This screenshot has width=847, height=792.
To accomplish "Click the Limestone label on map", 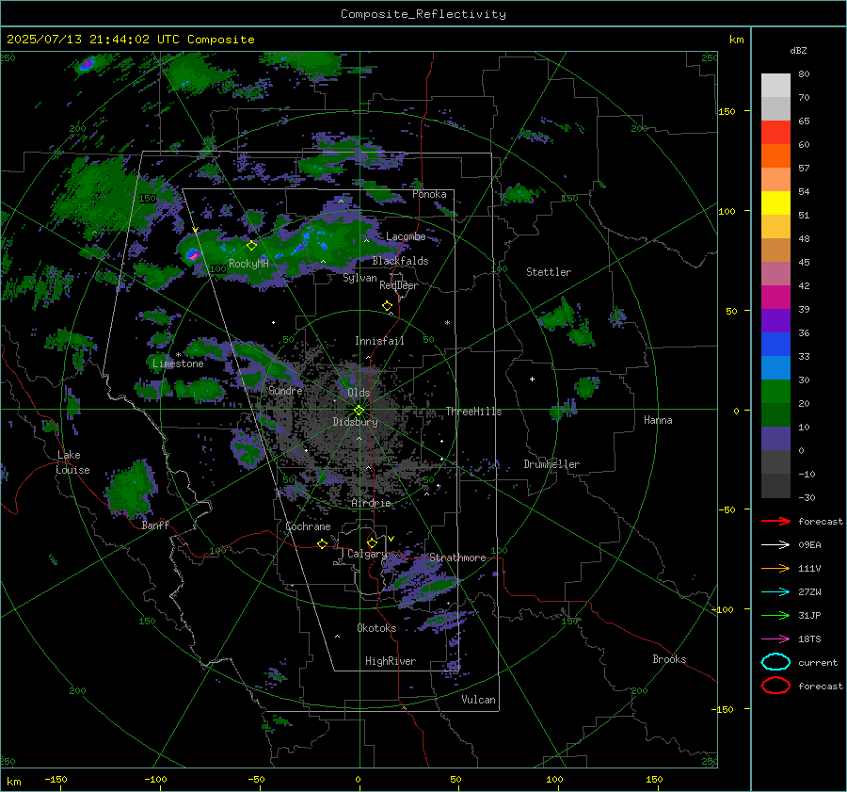I will 178,364.
